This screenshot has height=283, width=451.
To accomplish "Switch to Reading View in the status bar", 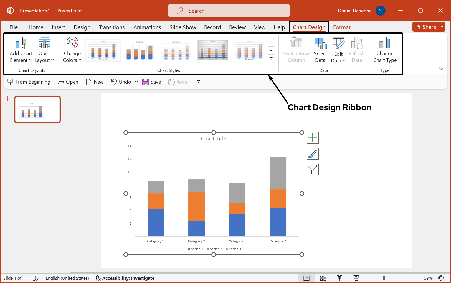I will (x=340, y=278).
